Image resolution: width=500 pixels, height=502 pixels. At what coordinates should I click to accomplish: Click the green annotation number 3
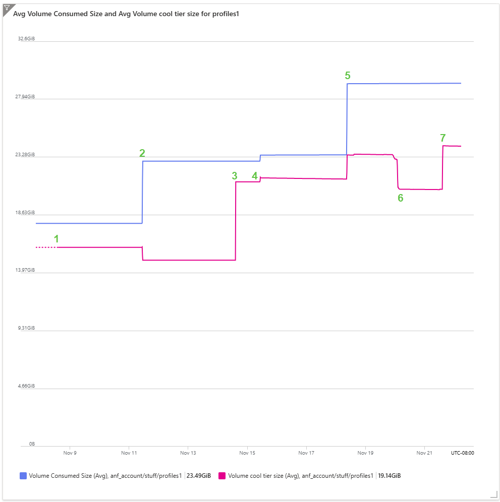(235, 176)
